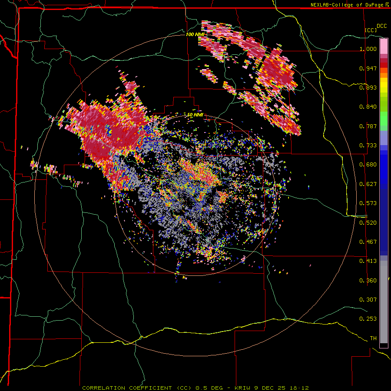Pick the bright green color bar segment
This screenshot has height=391, width=391.
pos(384,119)
